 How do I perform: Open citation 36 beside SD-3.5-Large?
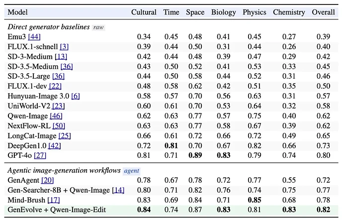tap(58, 76)
